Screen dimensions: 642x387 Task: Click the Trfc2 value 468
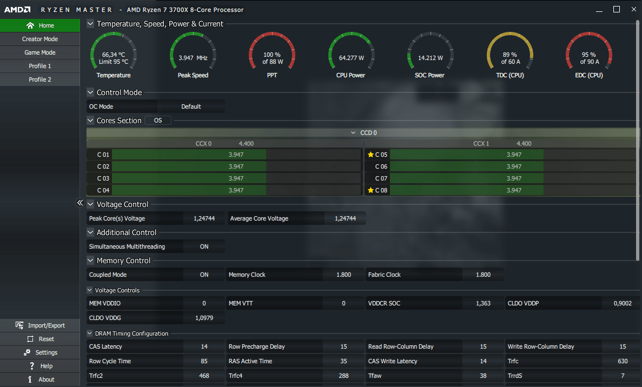[x=204, y=376]
